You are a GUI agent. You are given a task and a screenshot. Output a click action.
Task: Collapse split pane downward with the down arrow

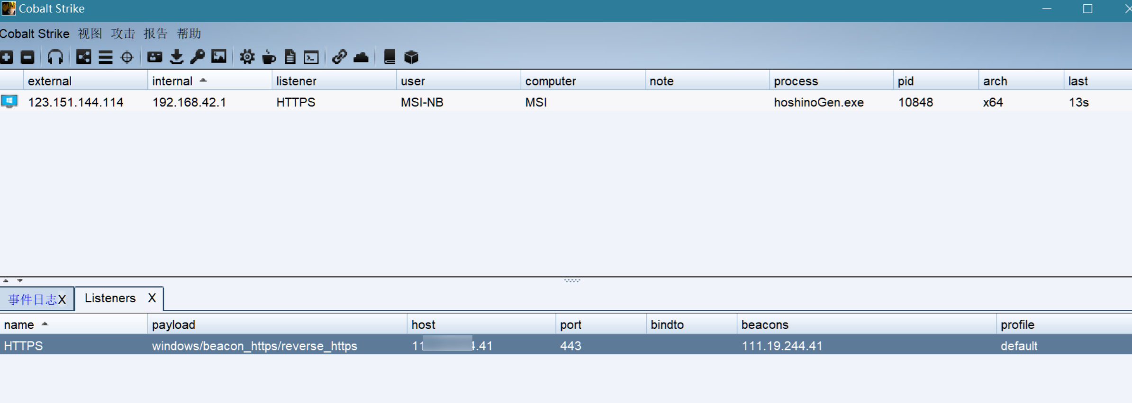click(x=20, y=280)
